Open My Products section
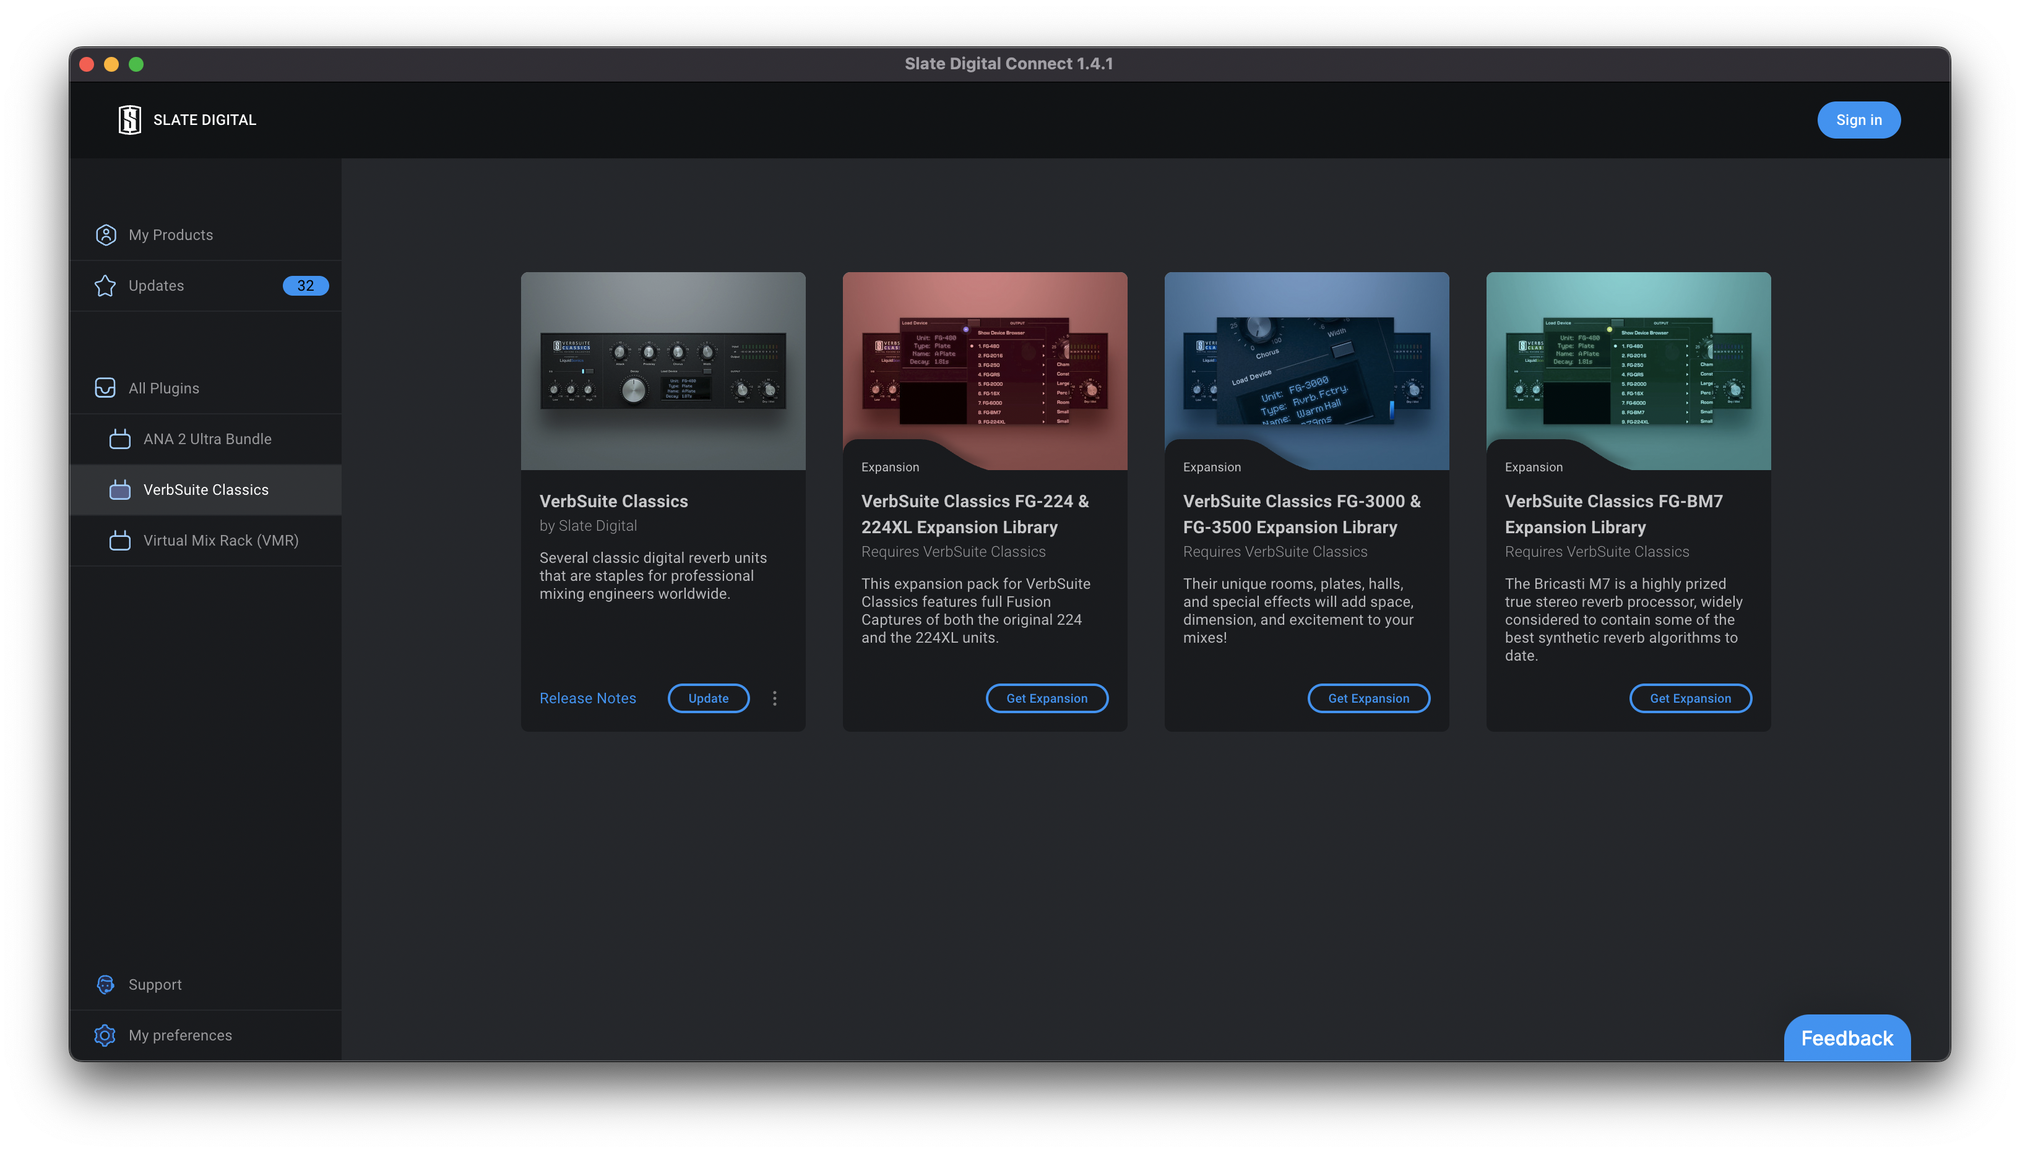The height and width of the screenshot is (1153, 2020). (x=206, y=234)
